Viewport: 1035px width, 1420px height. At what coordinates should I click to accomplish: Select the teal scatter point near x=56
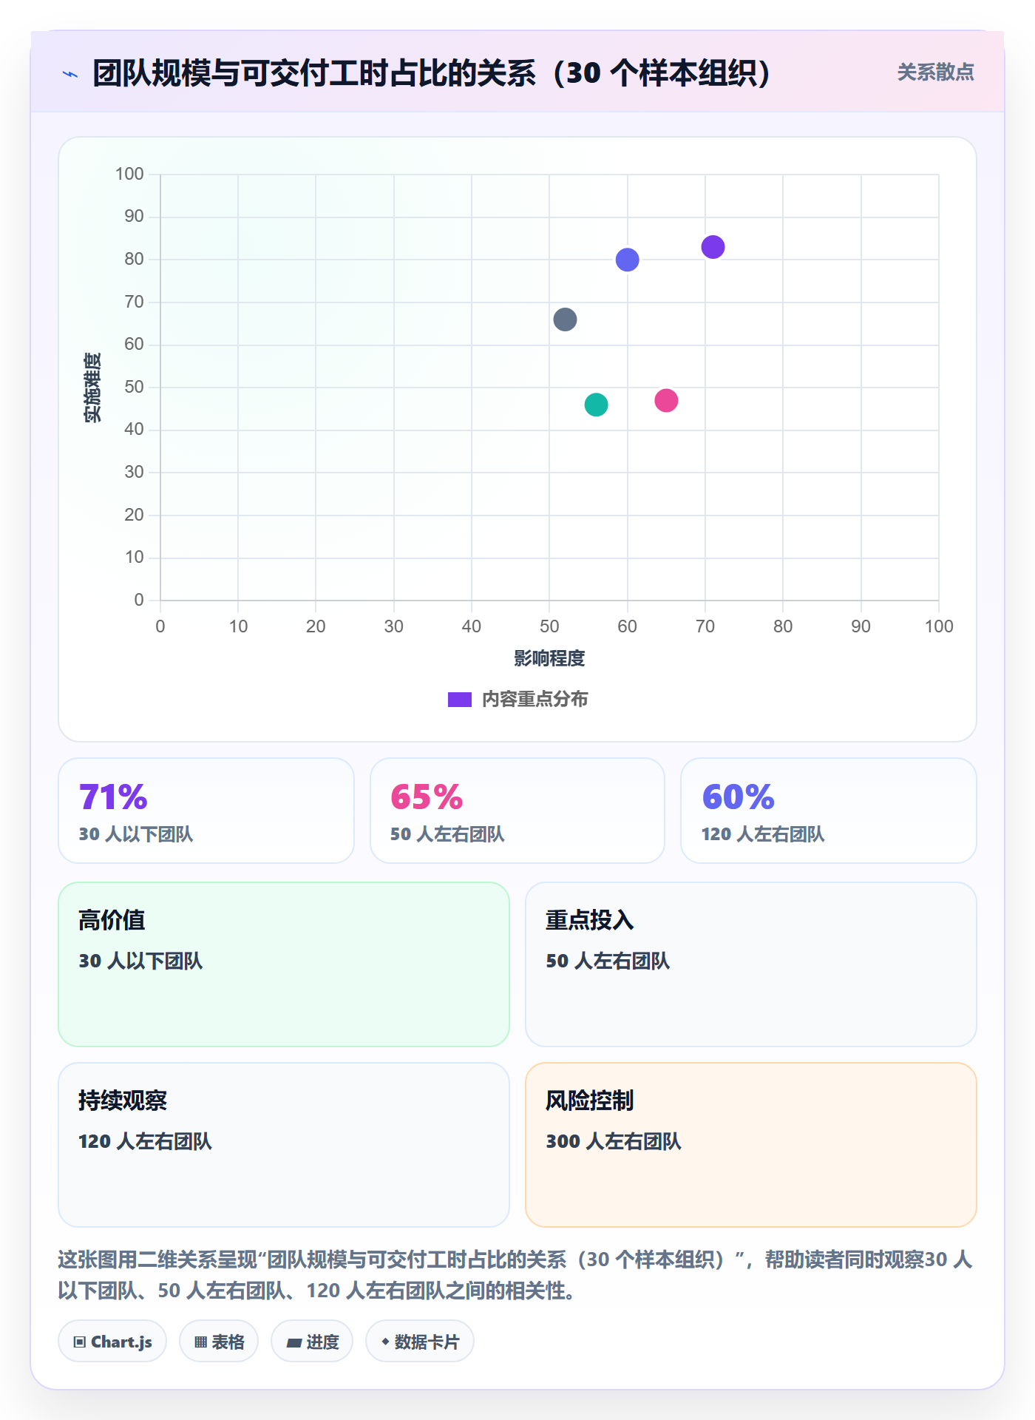point(596,405)
